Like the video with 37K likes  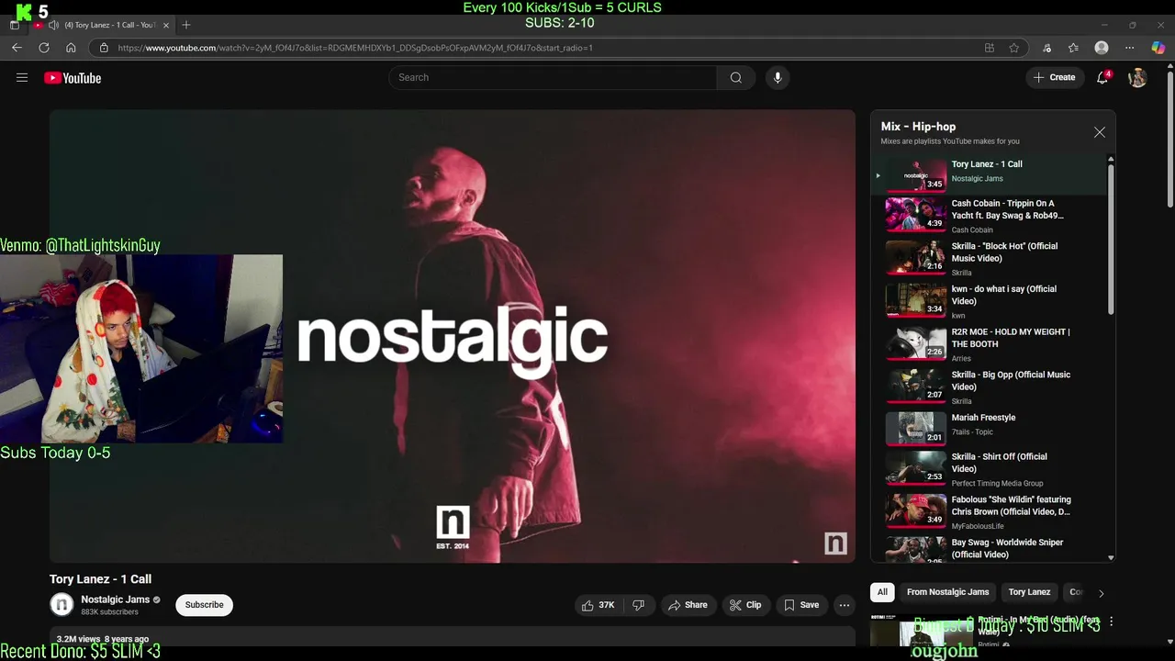tap(597, 605)
